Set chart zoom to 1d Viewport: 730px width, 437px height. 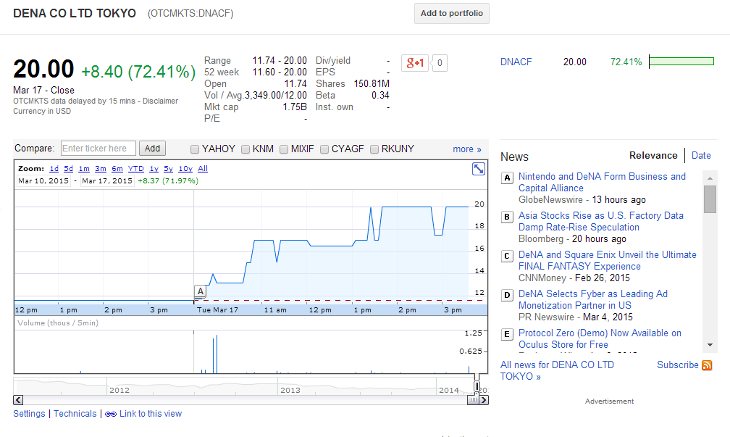(x=54, y=169)
